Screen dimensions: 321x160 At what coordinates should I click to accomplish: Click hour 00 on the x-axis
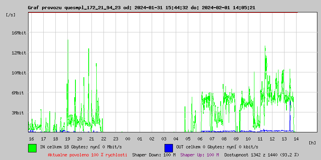point(128,139)
